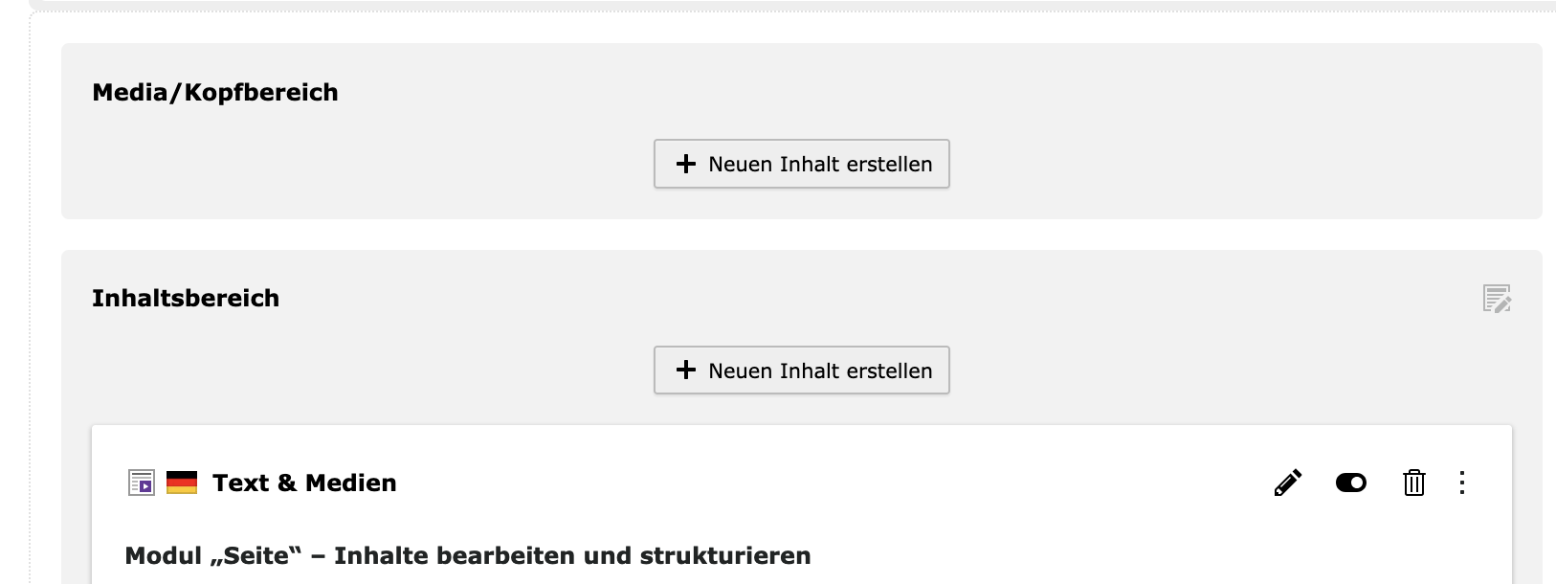Viewport: 1556px width, 584px height.
Task: Create new content in Media/Kopfbereich
Action: point(802,164)
